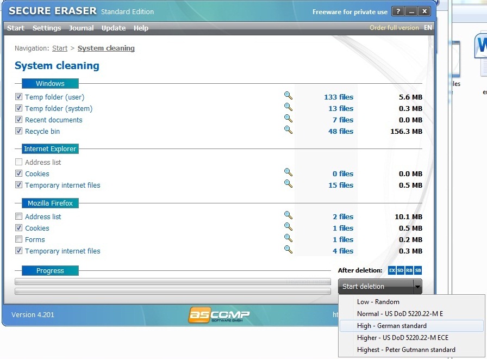Click the 156.3 MB size value
The image size is (487, 359).
tap(406, 131)
